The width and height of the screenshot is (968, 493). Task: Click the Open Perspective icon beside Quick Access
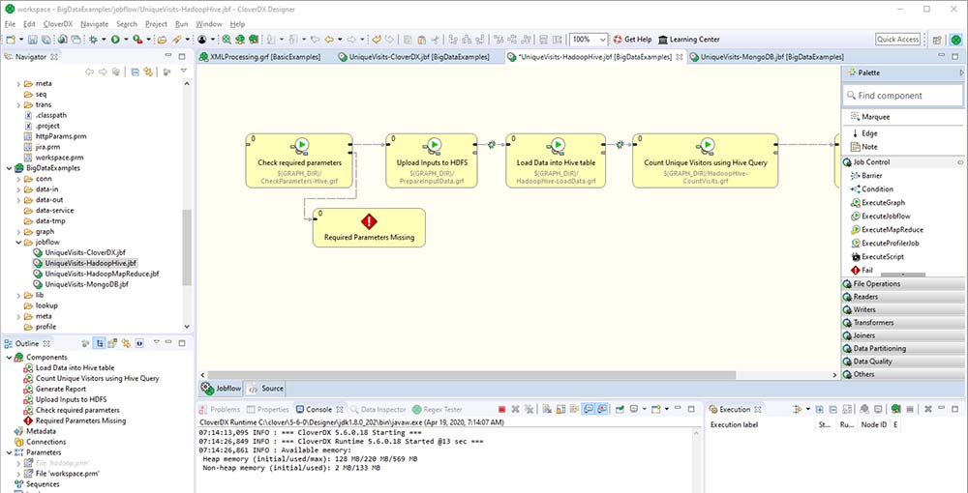936,40
